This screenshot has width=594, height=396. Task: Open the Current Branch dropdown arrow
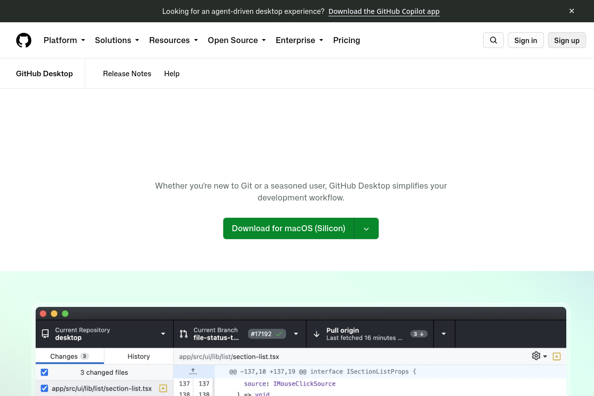click(x=296, y=334)
